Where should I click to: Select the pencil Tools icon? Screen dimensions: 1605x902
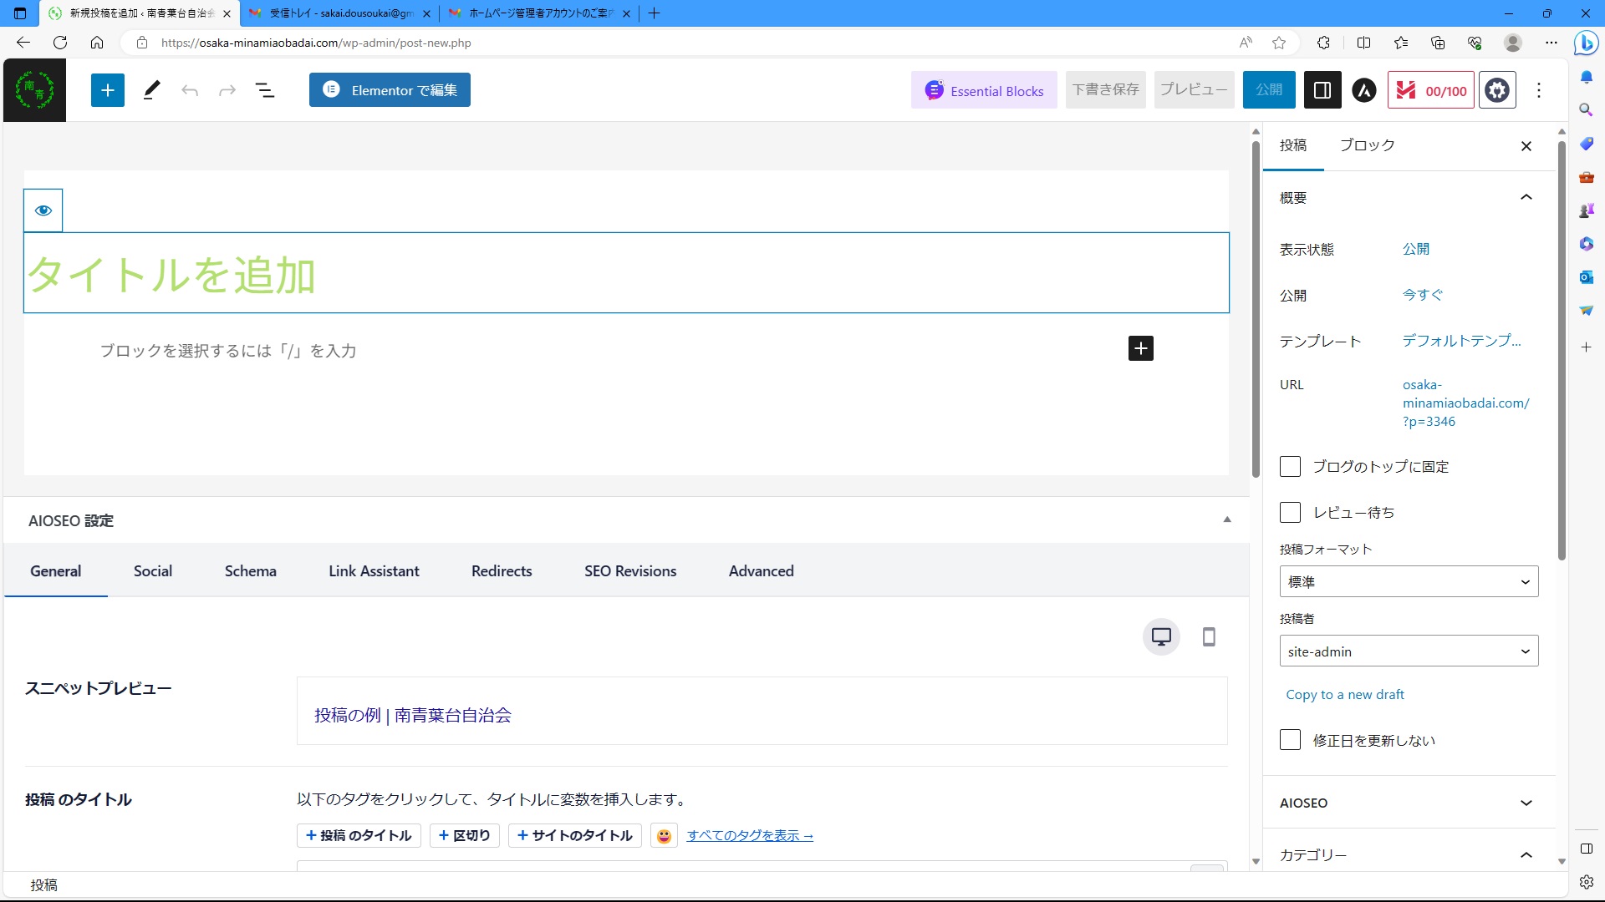point(151,90)
